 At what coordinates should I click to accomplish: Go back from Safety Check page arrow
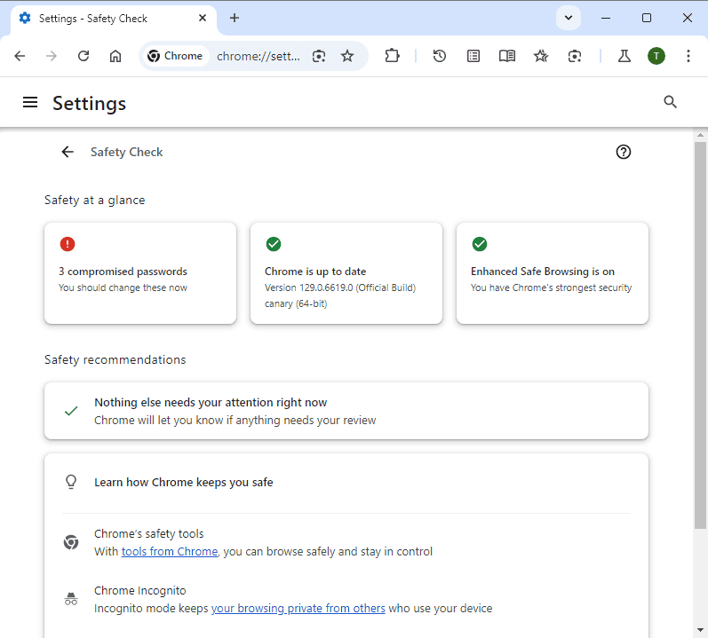68,152
